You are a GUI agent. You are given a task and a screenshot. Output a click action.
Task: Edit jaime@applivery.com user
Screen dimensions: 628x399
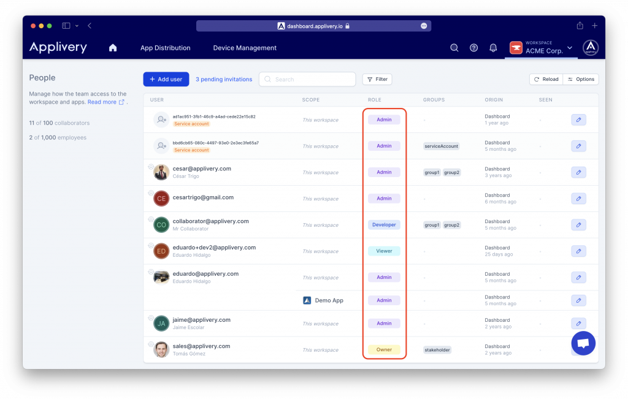pyautogui.click(x=579, y=324)
